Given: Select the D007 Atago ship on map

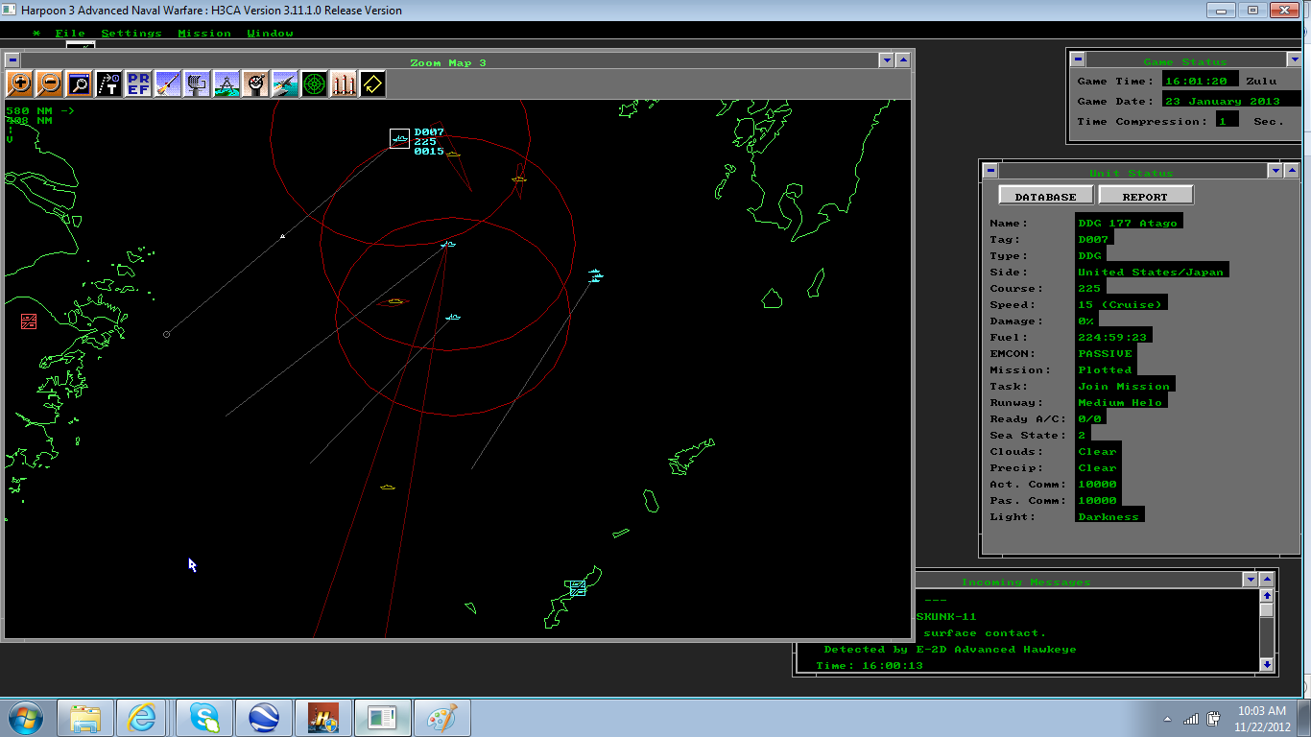Looking at the screenshot, I should pos(399,139).
